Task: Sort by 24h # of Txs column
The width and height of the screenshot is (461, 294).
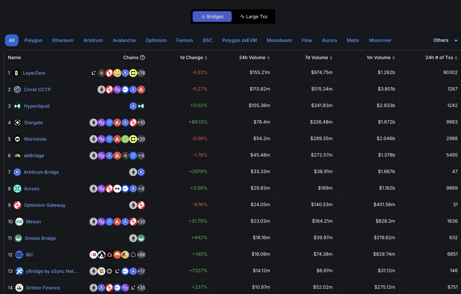Action: [441, 58]
